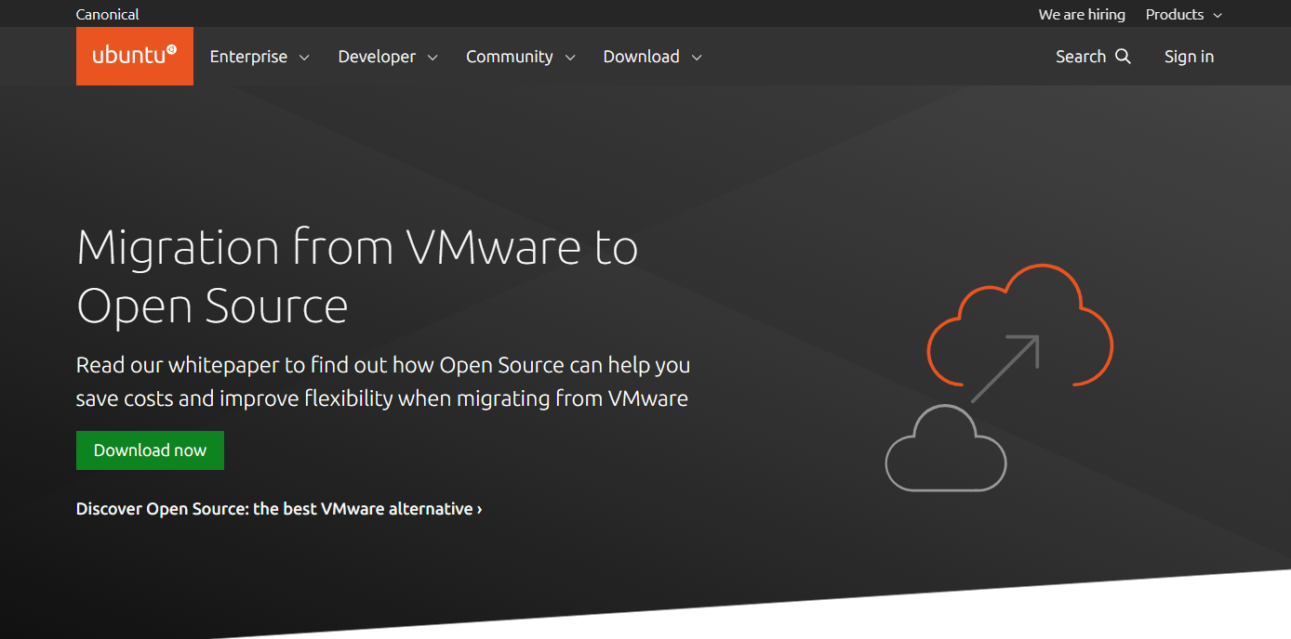1291x639 pixels.
Task: Open the Download navigation menu
Action: (653, 57)
